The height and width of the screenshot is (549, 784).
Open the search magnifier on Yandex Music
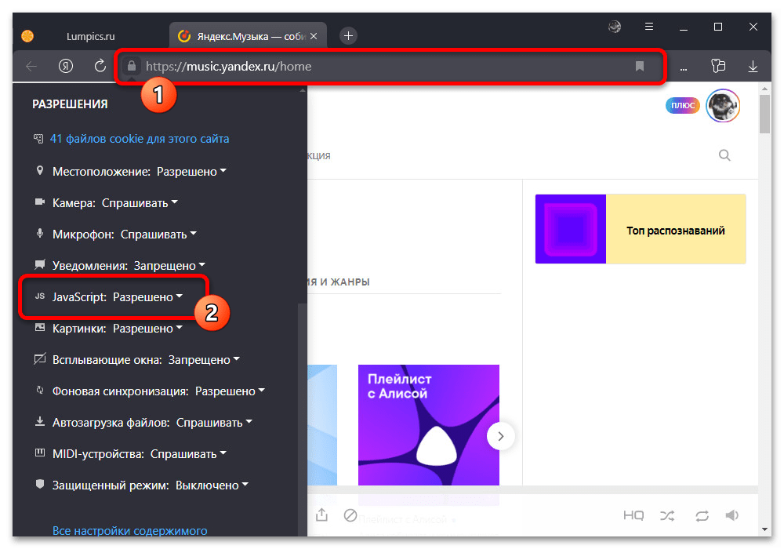tap(724, 155)
